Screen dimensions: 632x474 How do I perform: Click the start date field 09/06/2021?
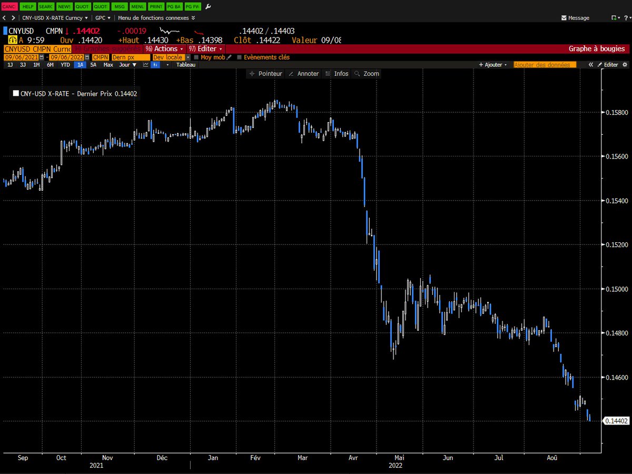[x=22, y=57]
